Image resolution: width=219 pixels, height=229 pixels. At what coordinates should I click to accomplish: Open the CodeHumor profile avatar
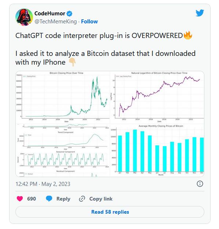coord(24,17)
